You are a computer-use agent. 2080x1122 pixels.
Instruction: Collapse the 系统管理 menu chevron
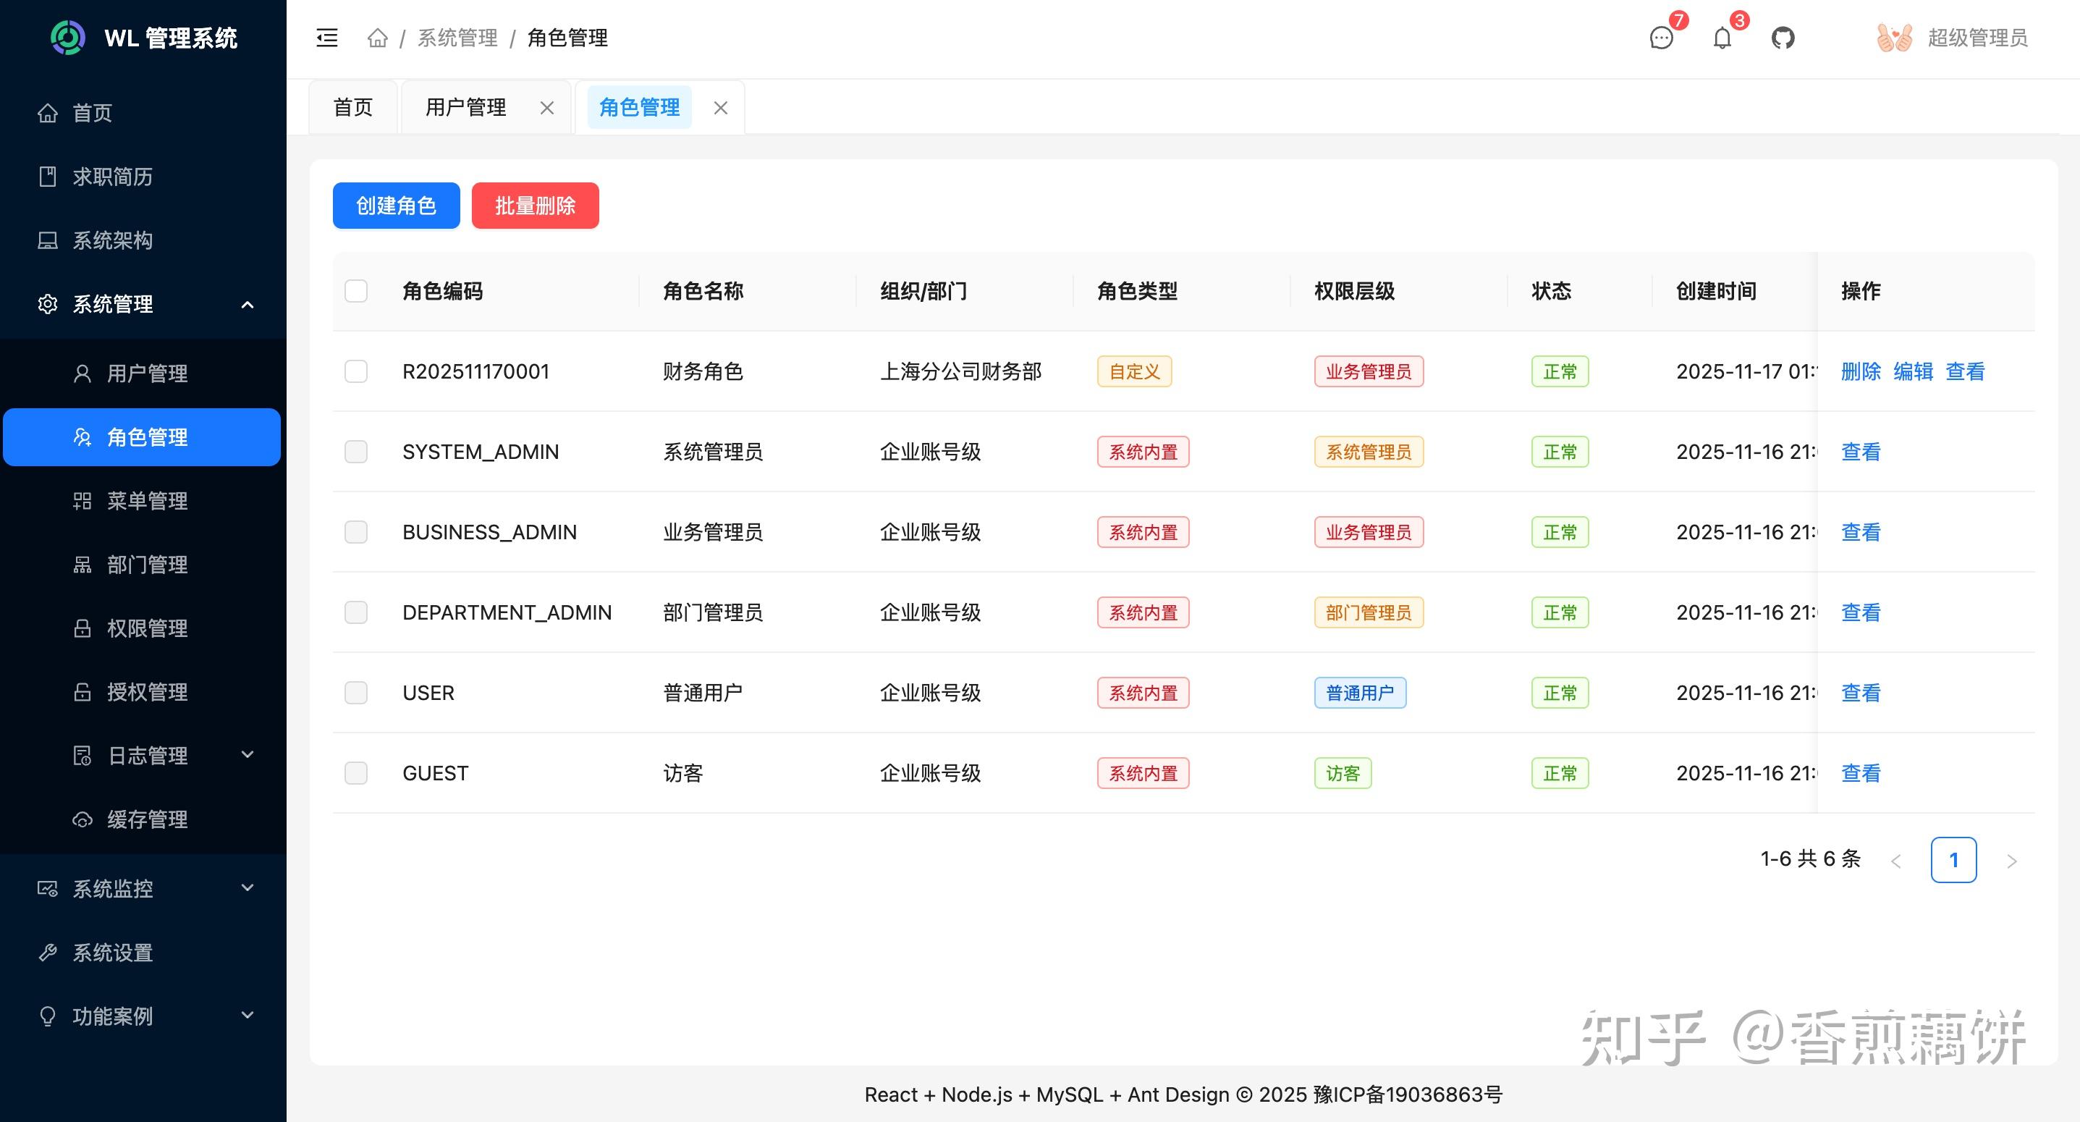coord(248,305)
